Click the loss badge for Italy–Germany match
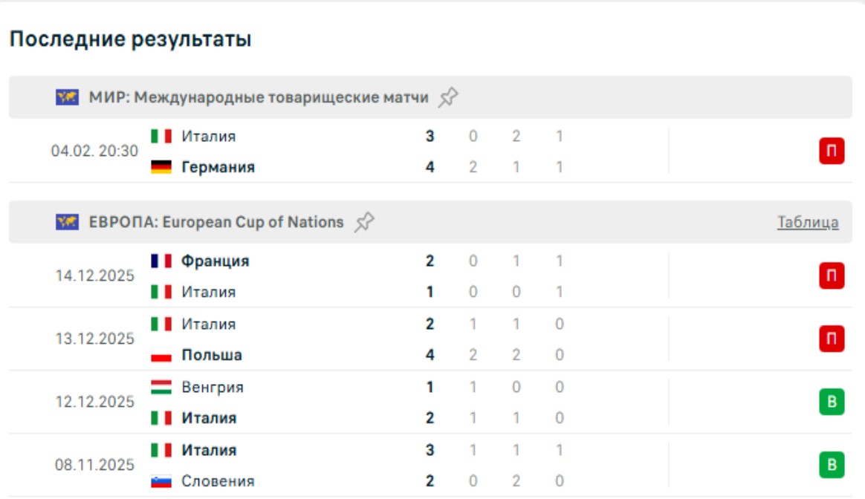Image resolution: width=865 pixels, height=499 pixels. pyautogui.click(x=832, y=151)
